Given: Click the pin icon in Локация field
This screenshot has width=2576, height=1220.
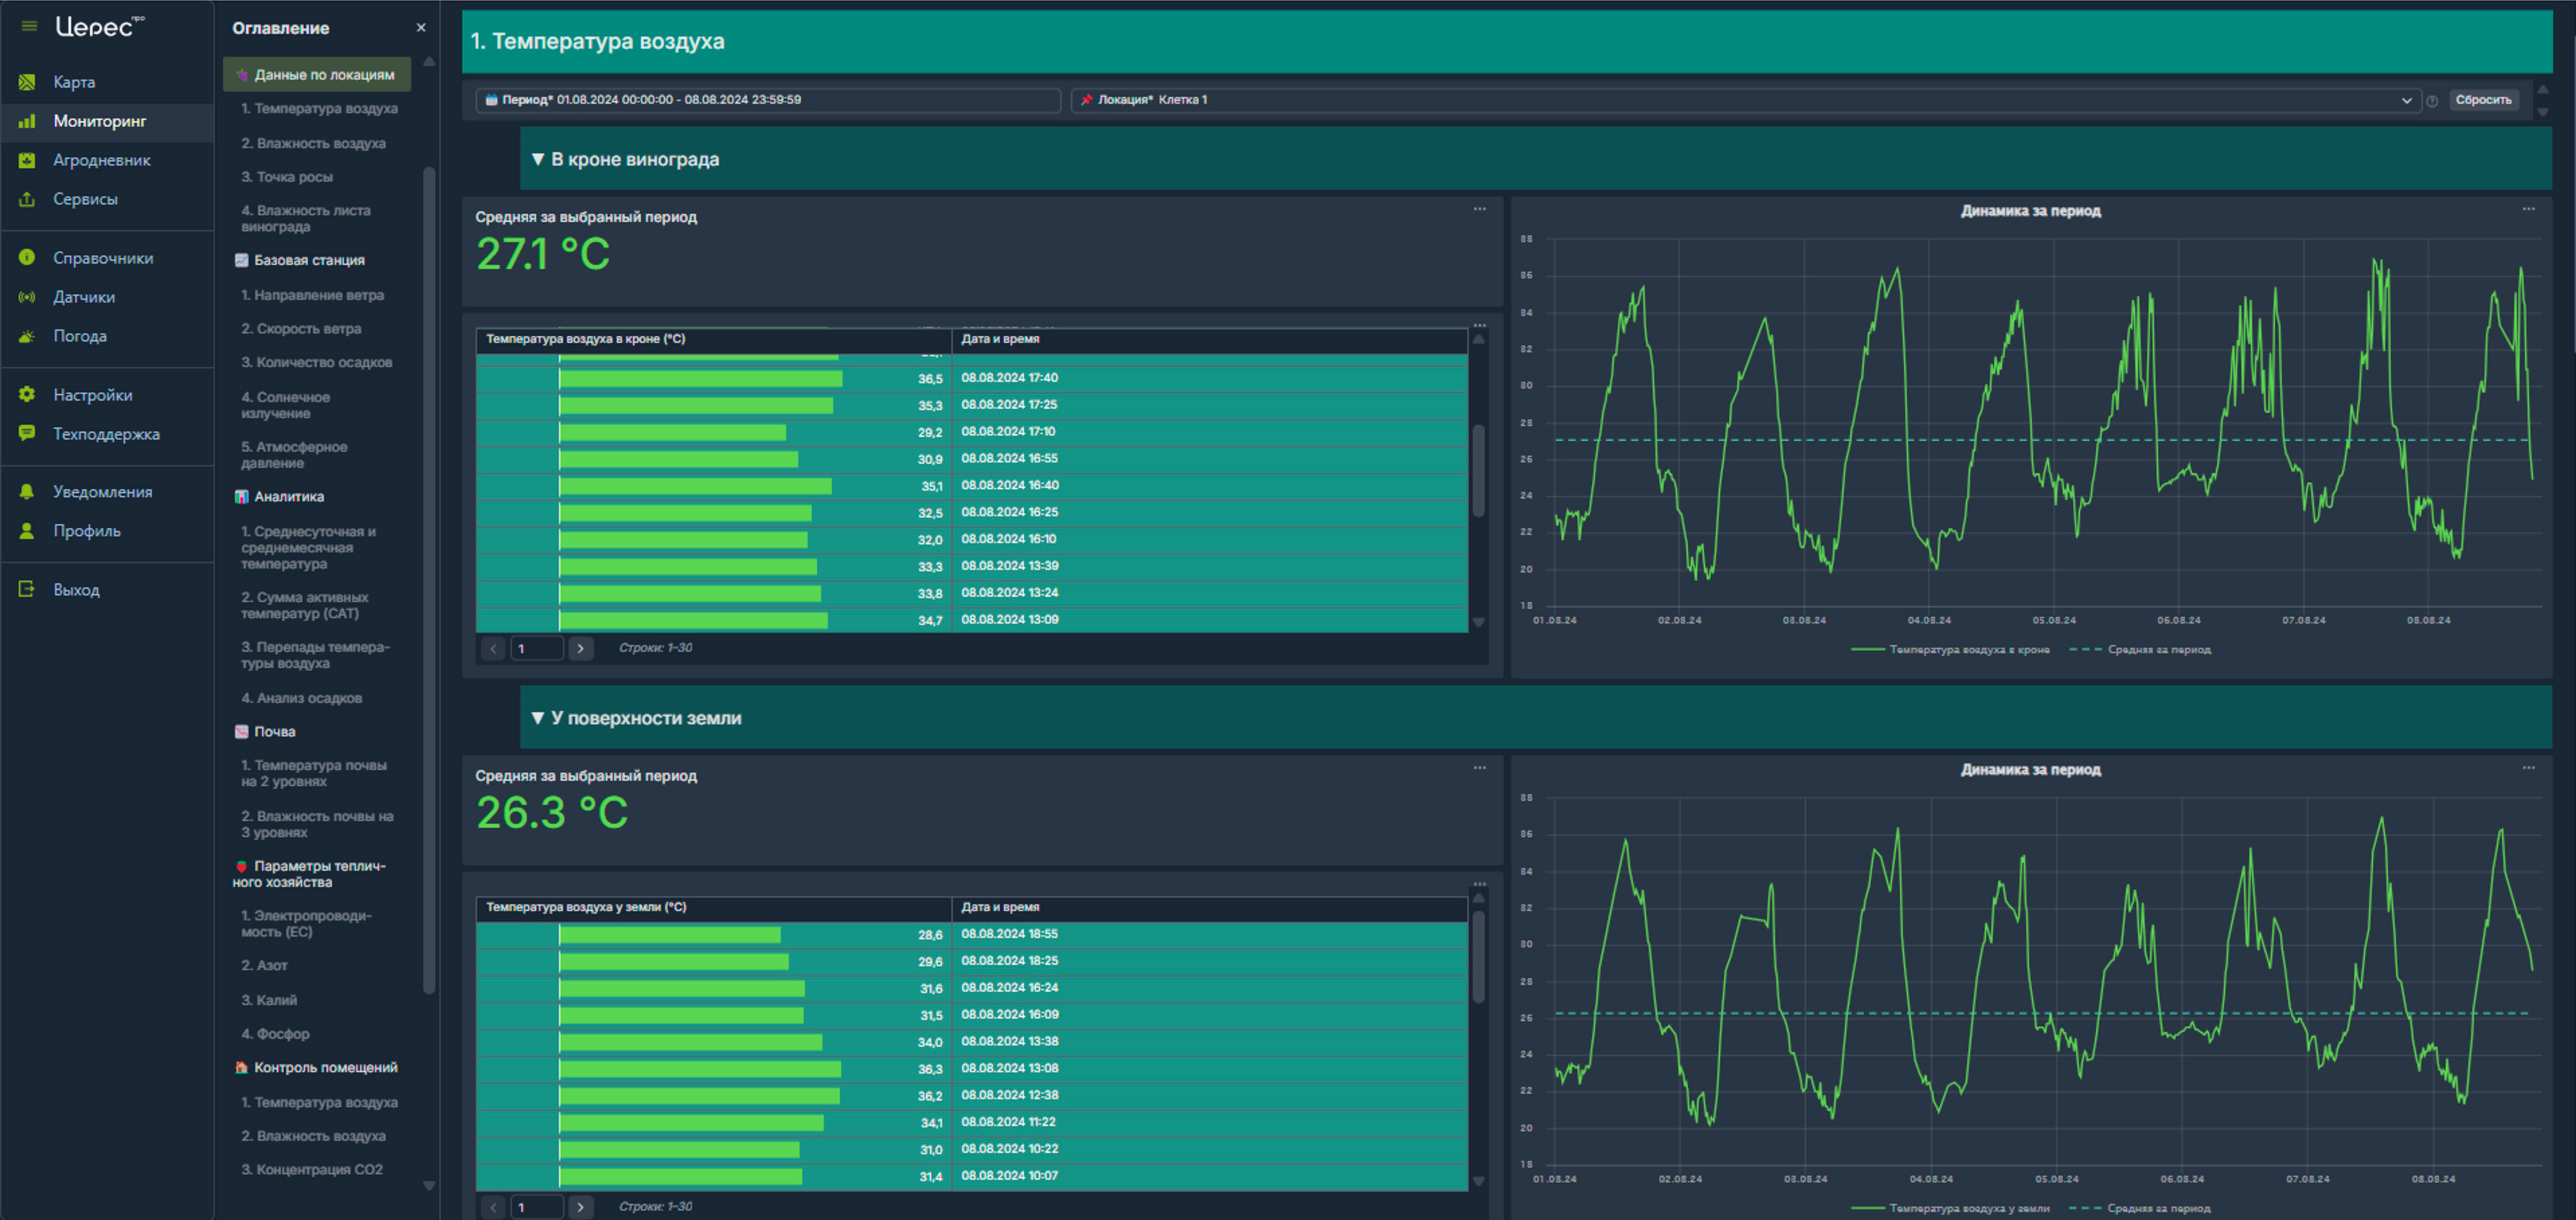Looking at the screenshot, I should coord(1086,100).
